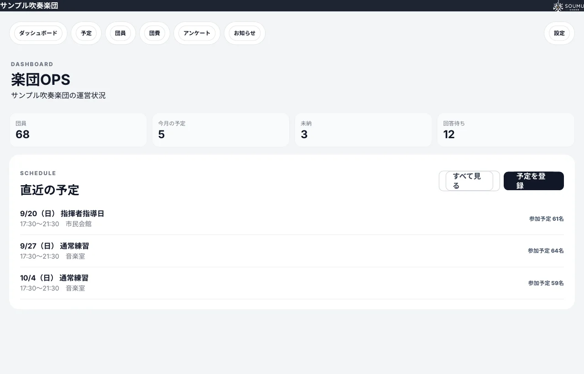Click the 楽団OPS heading
584x374 pixels.
coord(41,79)
